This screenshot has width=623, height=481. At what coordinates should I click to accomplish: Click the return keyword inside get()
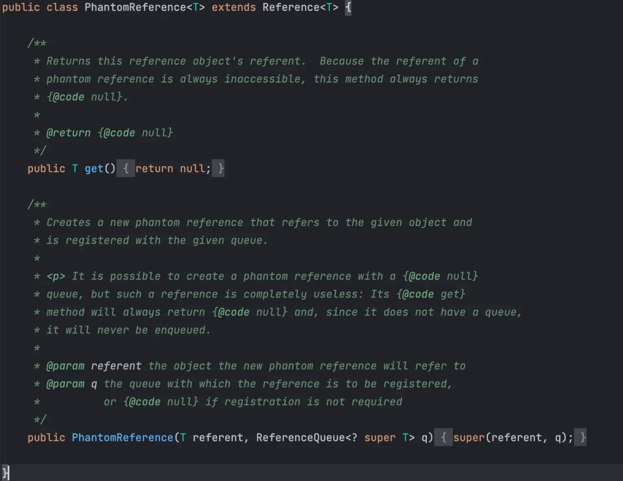click(154, 168)
